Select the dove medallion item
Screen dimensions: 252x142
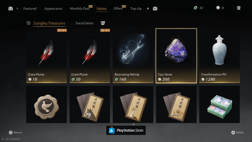[x=46, y=104]
